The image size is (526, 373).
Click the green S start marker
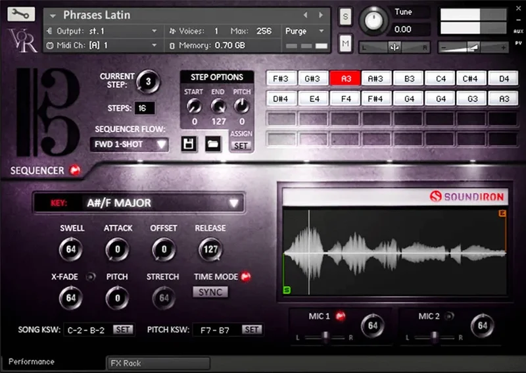(287, 289)
